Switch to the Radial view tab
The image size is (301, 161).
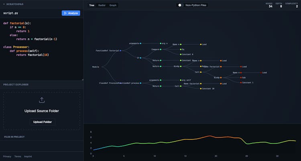(102, 5)
